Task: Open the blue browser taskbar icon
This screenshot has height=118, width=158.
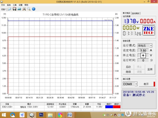Action: pos(12,115)
